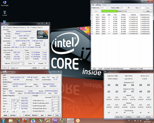Open the LinX ? help menu
Viewport: 154px width, 123px height.
pyautogui.click(x=109, y=5)
